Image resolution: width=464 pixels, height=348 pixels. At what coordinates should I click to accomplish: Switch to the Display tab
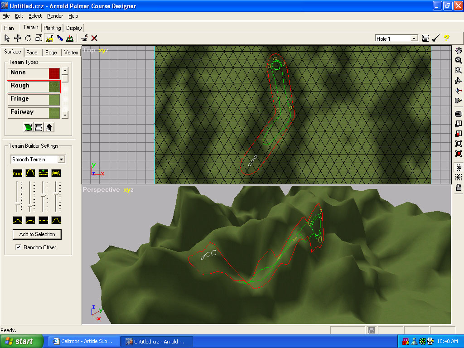click(74, 28)
